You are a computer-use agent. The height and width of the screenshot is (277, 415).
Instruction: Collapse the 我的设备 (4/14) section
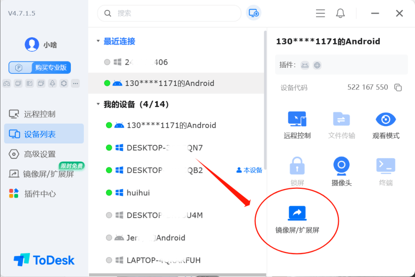click(98, 104)
